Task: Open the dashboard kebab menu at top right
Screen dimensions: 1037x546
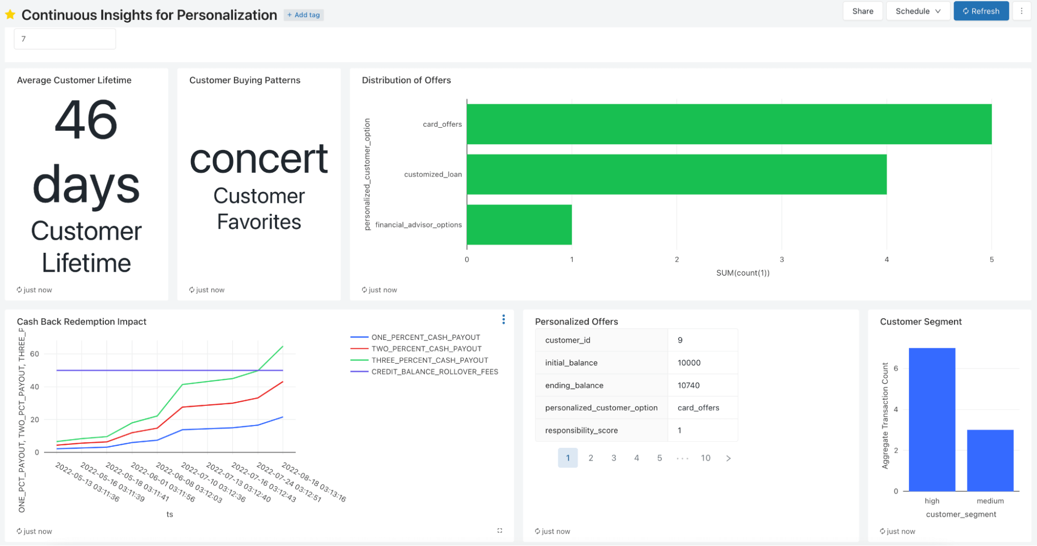Action: (x=1021, y=11)
